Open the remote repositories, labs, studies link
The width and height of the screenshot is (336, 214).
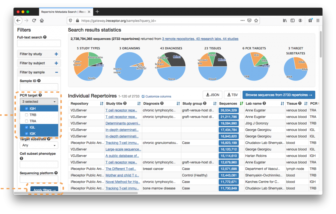click(x=200, y=39)
